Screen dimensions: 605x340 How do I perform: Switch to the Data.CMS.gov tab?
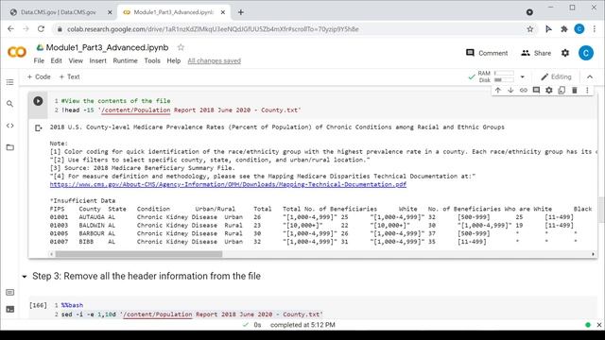(58, 12)
